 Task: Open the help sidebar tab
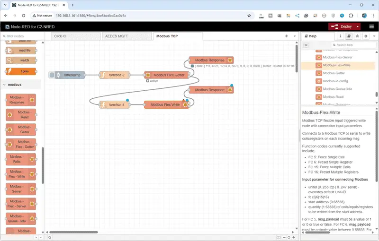pyautogui.click(x=318, y=36)
